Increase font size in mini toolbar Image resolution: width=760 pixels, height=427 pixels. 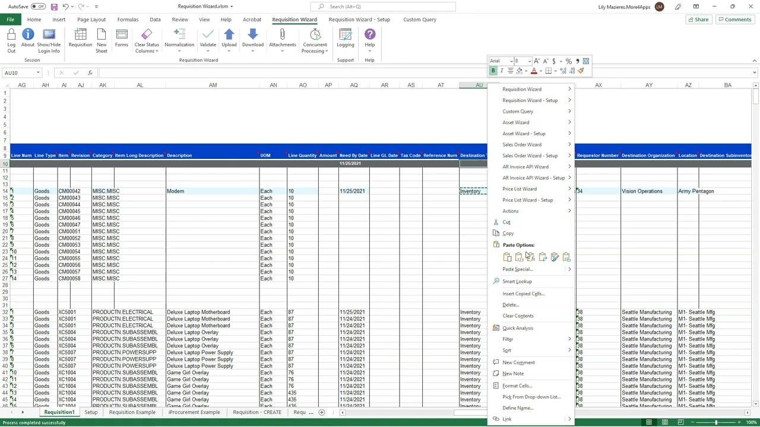[x=537, y=61]
